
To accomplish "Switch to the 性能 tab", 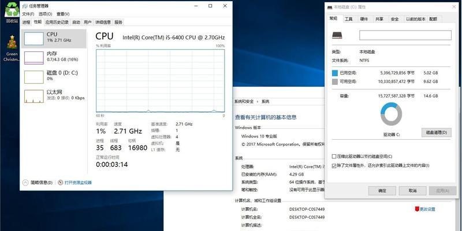I will (x=38, y=22).
